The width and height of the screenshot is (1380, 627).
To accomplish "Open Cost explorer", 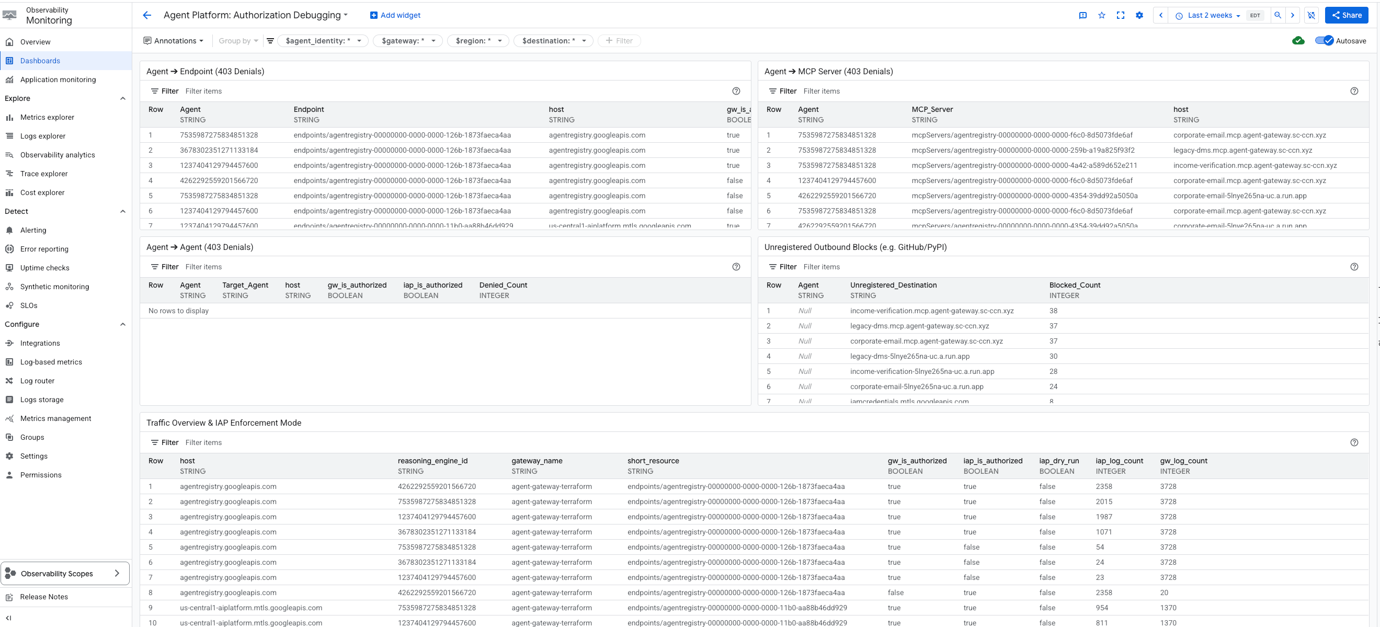I will pyautogui.click(x=65, y=192).
